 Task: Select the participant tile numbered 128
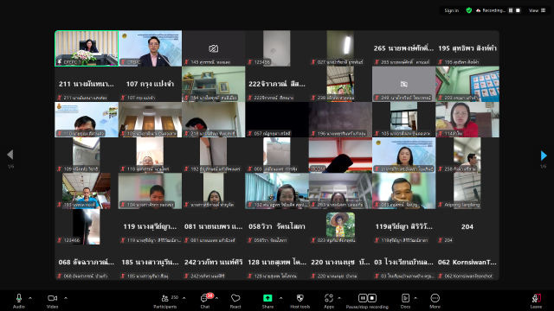(277, 263)
